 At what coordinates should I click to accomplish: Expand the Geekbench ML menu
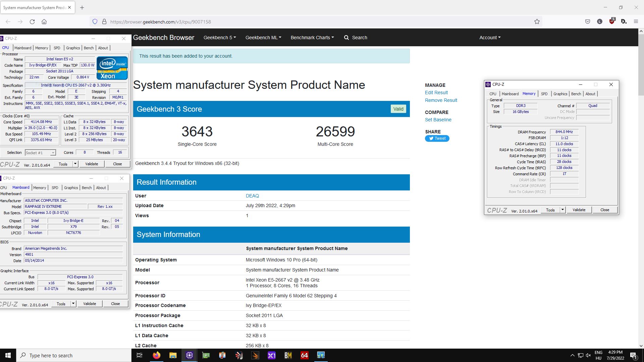pyautogui.click(x=263, y=38)
